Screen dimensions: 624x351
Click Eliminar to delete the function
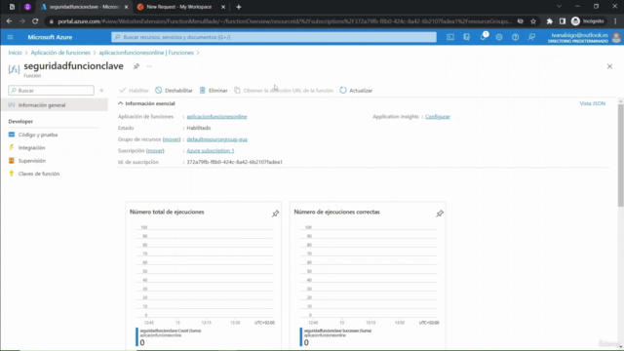(x=214, y=91)
